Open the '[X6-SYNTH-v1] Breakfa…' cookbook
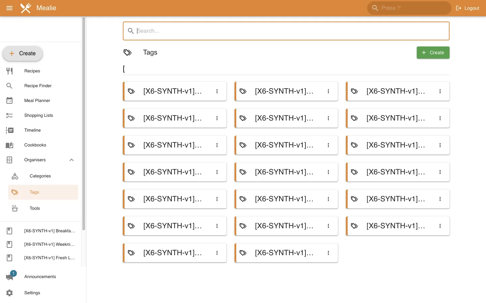Viewport: 486px width, 303px height. pos(40,231)
